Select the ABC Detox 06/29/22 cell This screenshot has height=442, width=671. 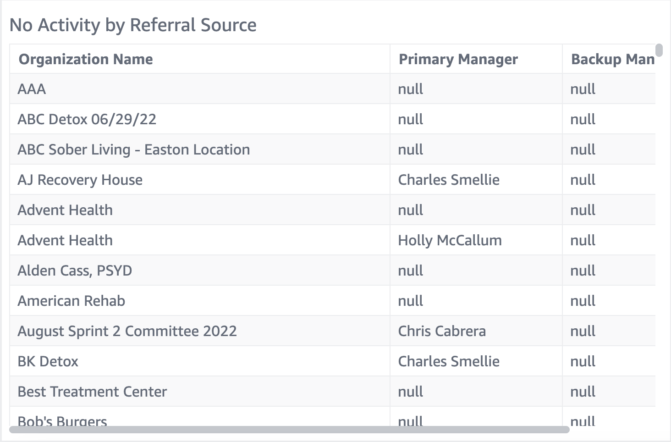click(x=87, y=119)
